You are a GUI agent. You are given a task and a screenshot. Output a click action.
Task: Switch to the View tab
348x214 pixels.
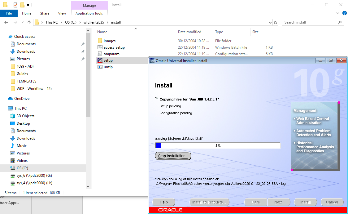coord(62,13)
